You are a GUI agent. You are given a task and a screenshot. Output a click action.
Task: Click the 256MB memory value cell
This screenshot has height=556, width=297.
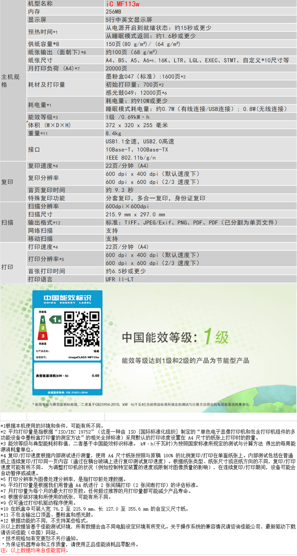tap(113, 12)
